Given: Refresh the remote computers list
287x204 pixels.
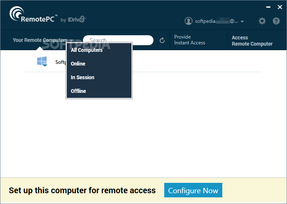Looking at the screenshot, I should pyautogui.click(x=162, y=40).
